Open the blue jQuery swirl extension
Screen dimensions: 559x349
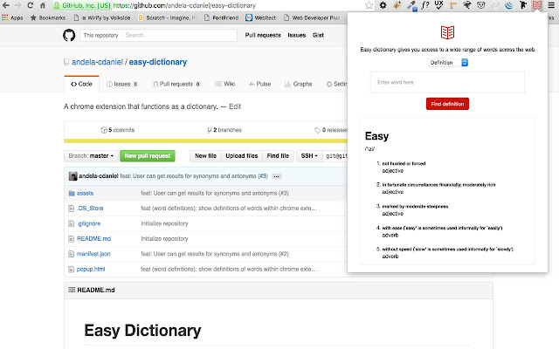click(509, 5)
